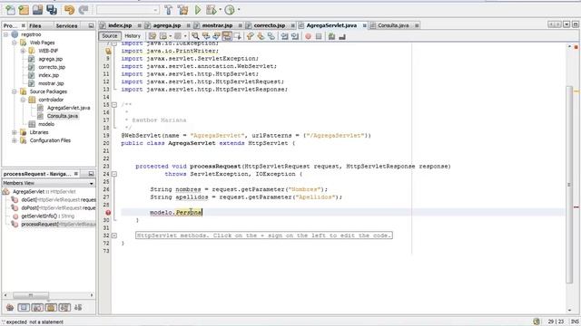Click Shift Line Left icon
The height and width of the screenshot is (326, 581).
[x=284, y=36]
